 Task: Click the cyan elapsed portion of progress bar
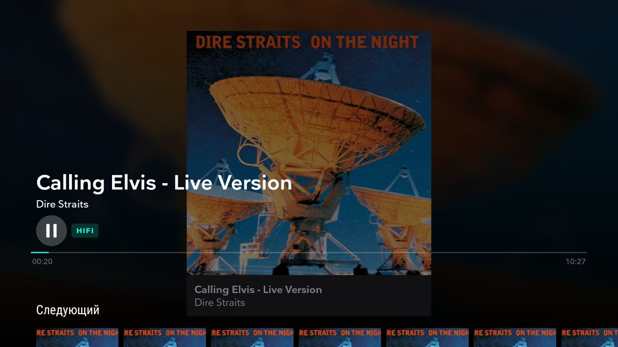[x=40, y=252]
